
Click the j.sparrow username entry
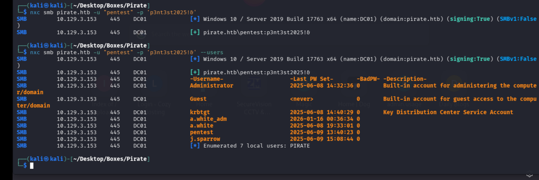click(205, 139)
